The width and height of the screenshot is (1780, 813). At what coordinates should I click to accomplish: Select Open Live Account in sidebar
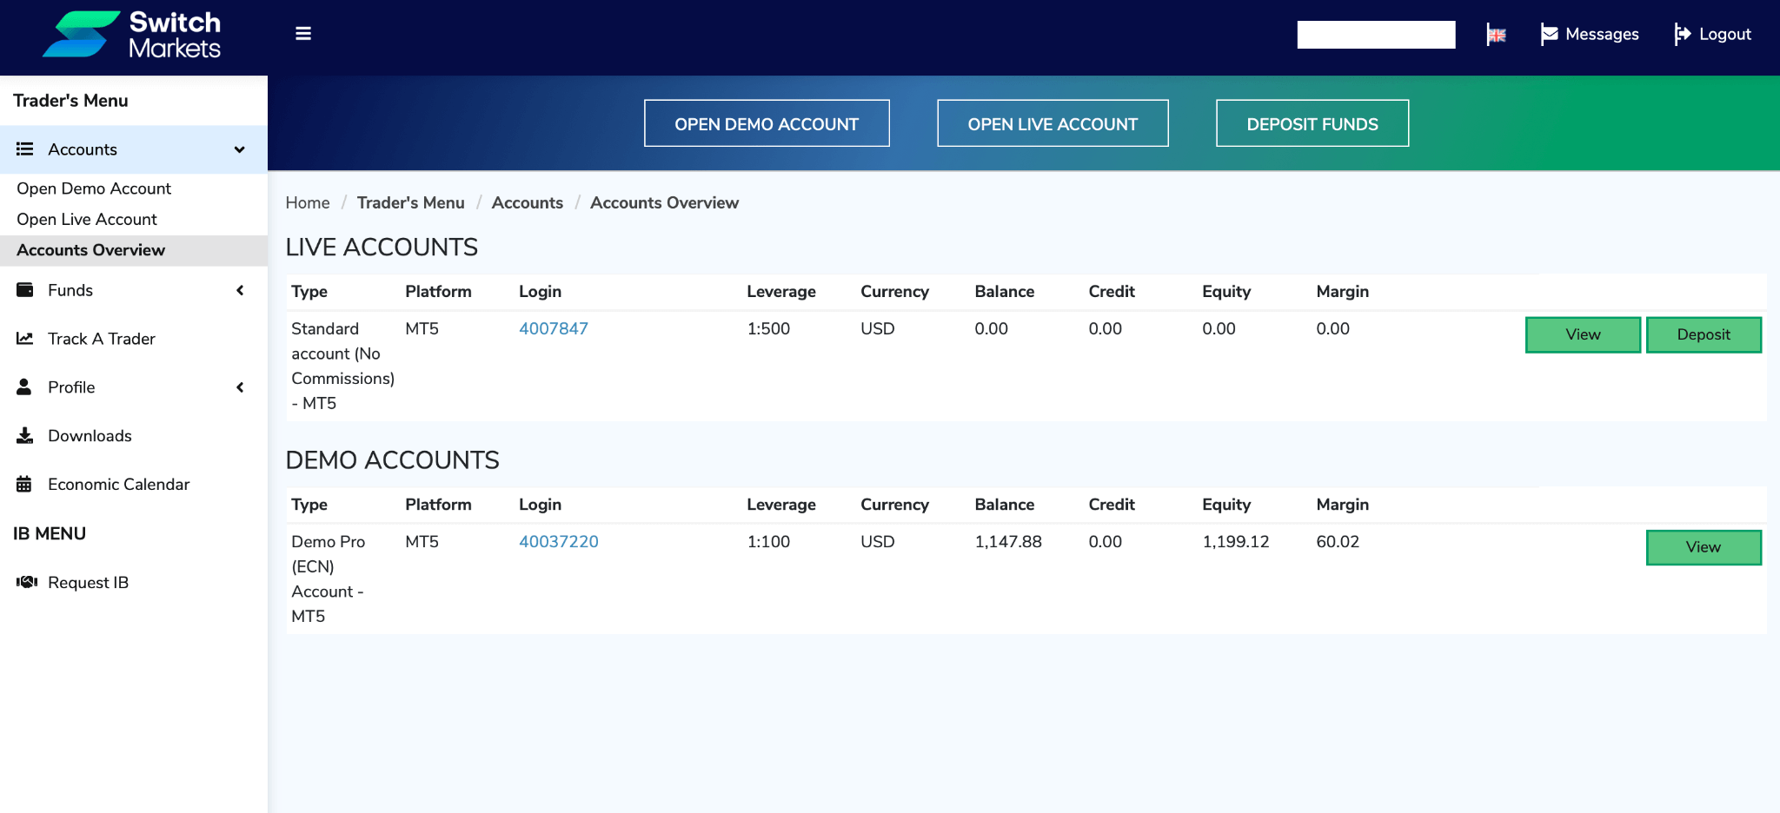click(x=87, y=220)
